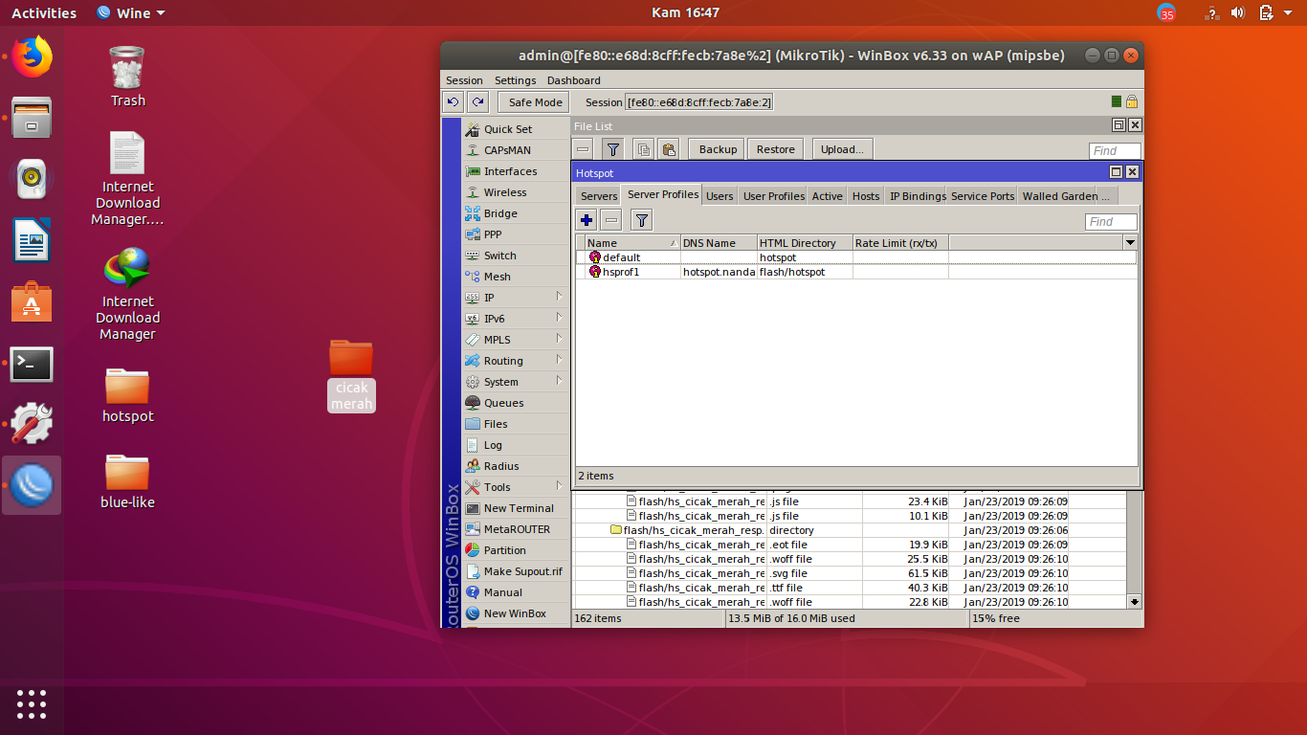Click New WinBox in the sidebar
Viewport: 1307px width, 735px height.
pos(515,613)
